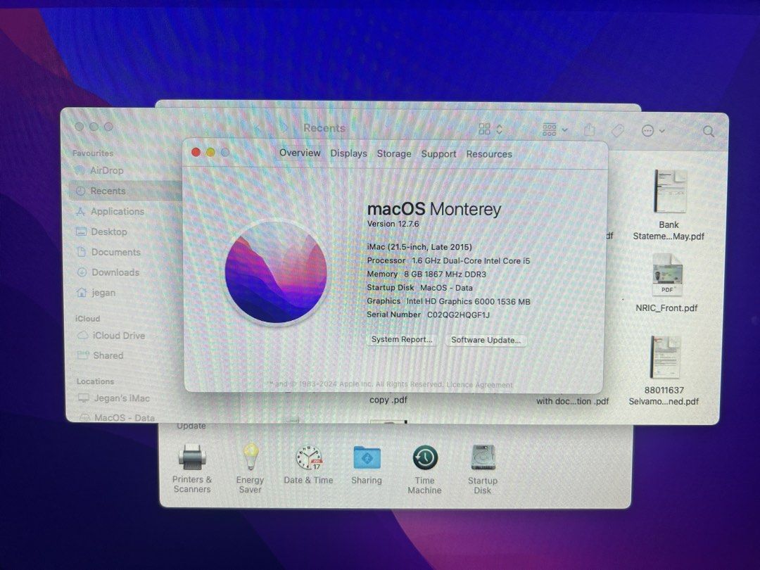Switch to the Displays tab
760x570 pixels.
coord(348,153)
